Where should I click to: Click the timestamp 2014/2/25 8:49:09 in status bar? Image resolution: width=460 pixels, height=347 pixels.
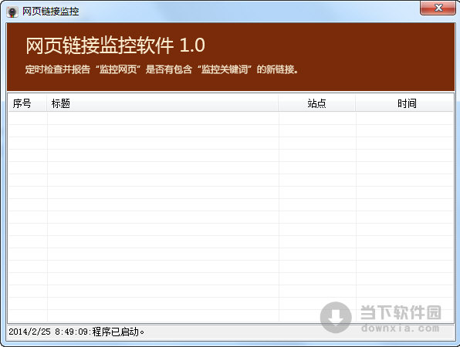click(x=49, y=332)
